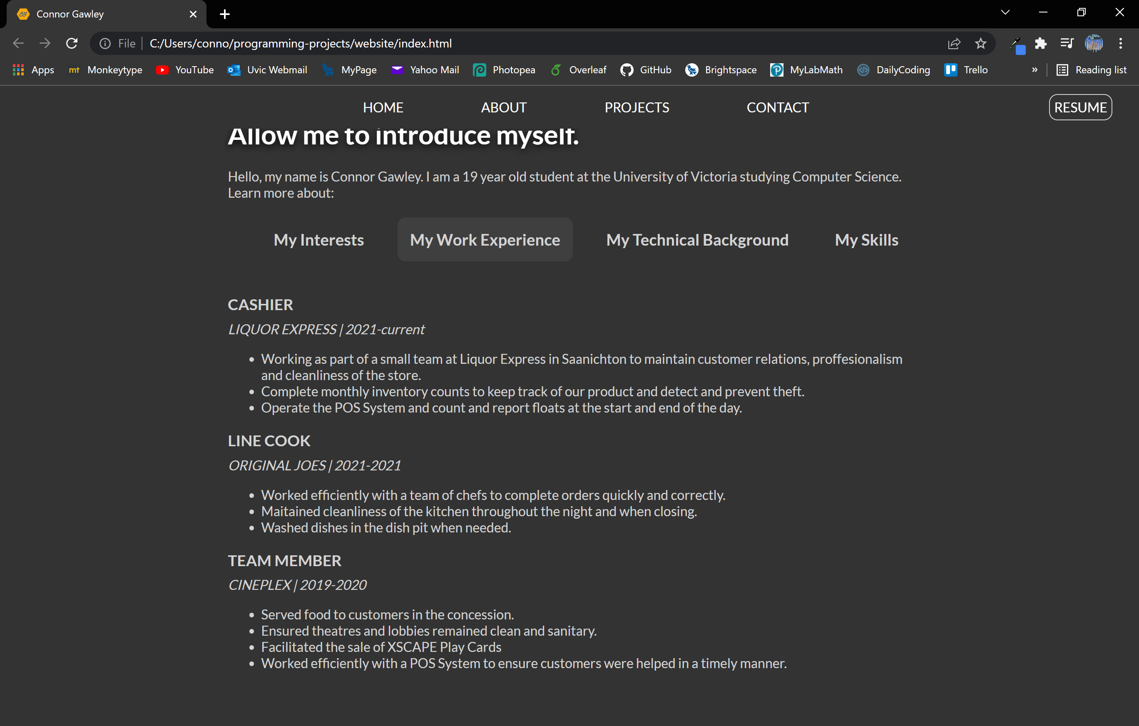The height and width of the screenshot is (726, 1139).
Task: Open the MyPage bookmark
Action: 349,70
